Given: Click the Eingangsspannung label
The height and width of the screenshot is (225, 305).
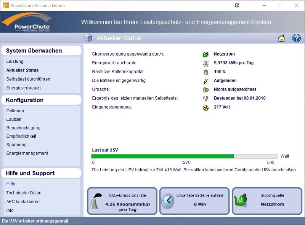Looking at the screenshot, I should point(112,107).
